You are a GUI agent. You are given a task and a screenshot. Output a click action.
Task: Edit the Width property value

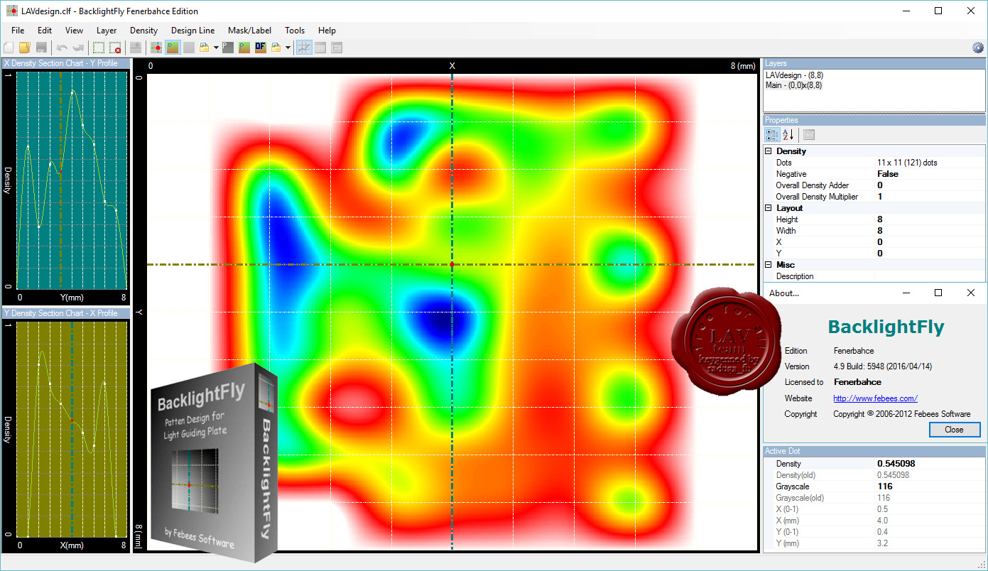tap(929, 231)
